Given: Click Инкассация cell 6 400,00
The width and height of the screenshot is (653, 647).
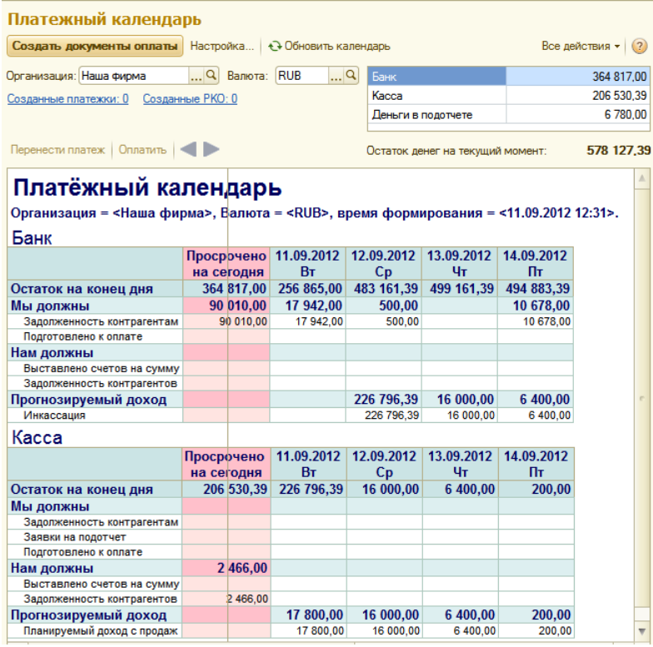Looking at the screenshot, I should click(535, 415).
